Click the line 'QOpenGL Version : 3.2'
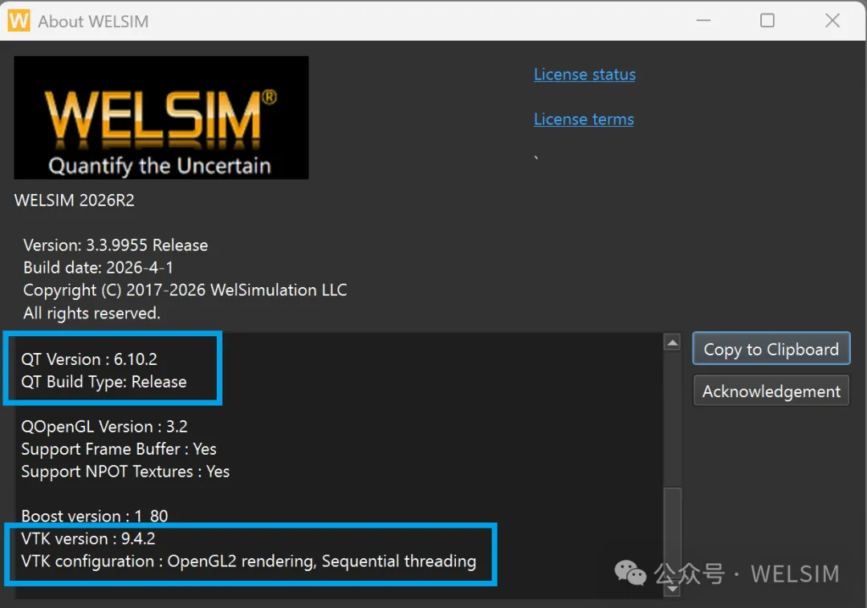The height and width of the screenshot is (608, 867). pos(104,426)
